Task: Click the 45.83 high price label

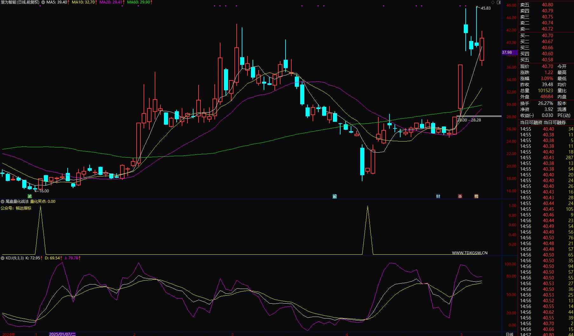Action: [486, 8]
